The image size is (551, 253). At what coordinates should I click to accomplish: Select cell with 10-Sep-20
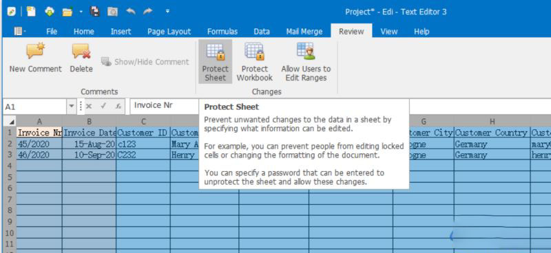coord(90,155)
